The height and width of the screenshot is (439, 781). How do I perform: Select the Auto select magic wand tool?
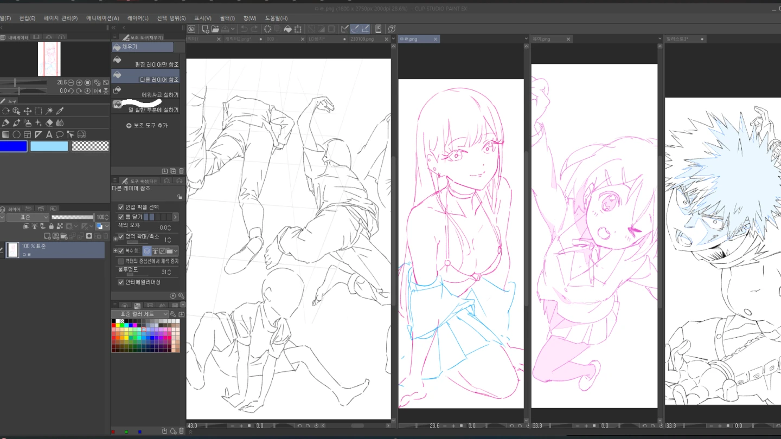click(x=49, y=111)
